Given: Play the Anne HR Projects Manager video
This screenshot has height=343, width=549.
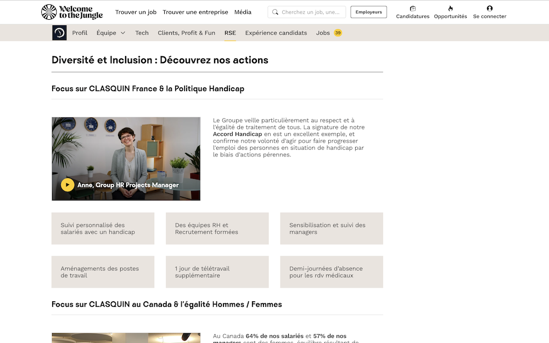Looking at the screenshot, I should [68, 185].
